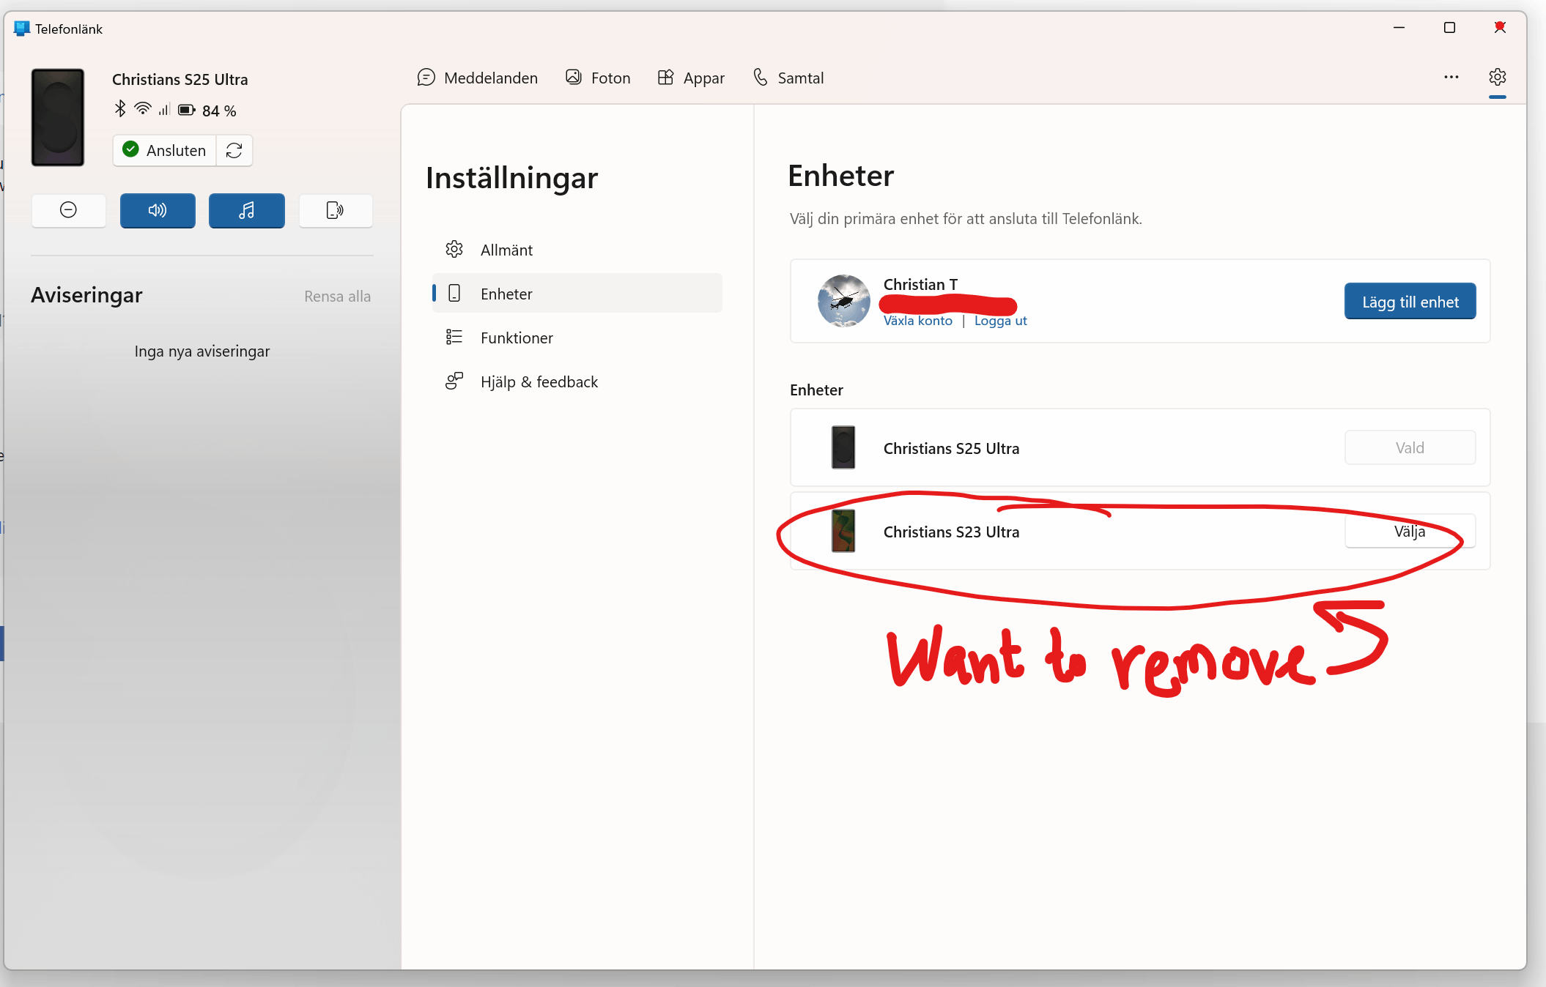Click the Lägg till enhet button

point(1410,302)
